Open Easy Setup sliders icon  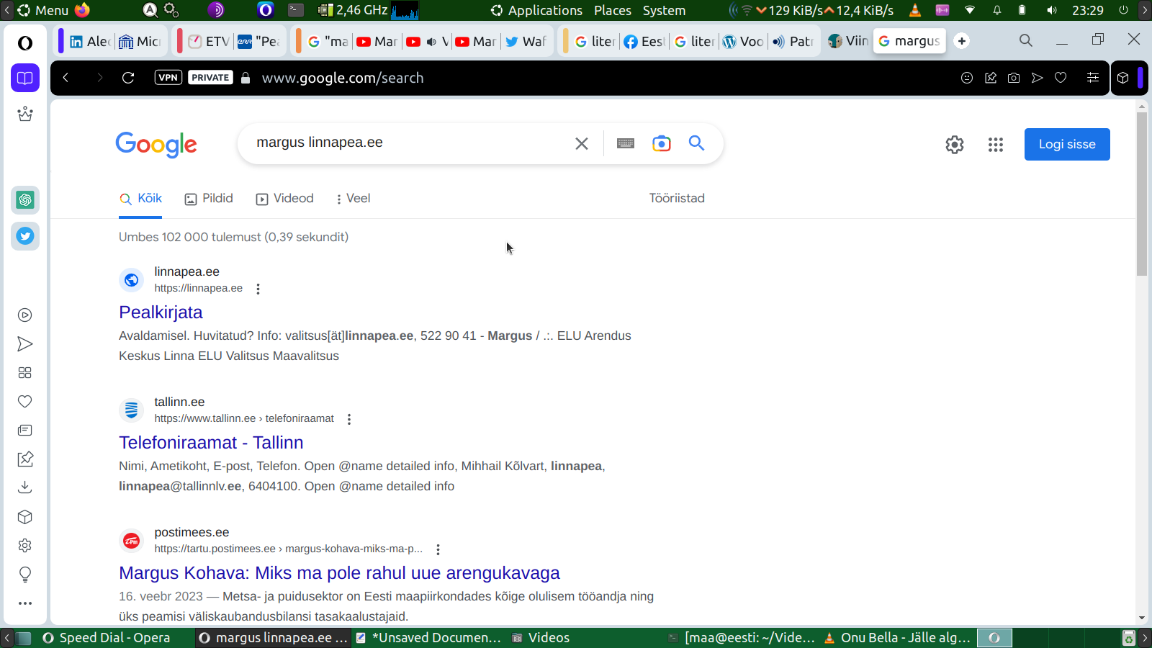click(1093, 78)
